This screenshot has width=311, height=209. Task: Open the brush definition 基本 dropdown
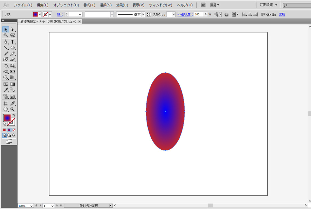(143, 14)
